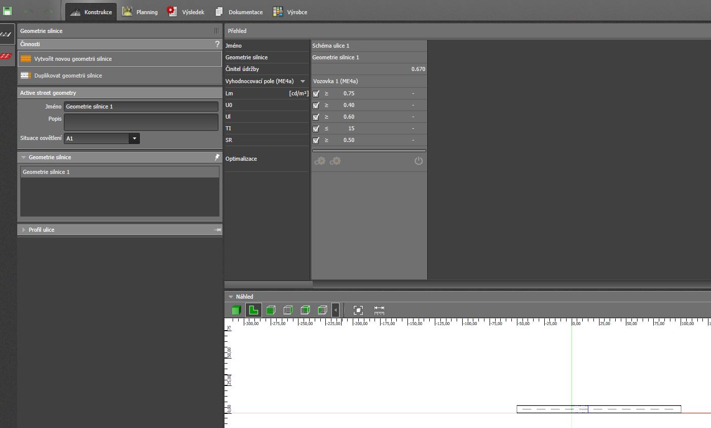
Task: Toggle the Lm checkbox
Action: click(316, 94)
